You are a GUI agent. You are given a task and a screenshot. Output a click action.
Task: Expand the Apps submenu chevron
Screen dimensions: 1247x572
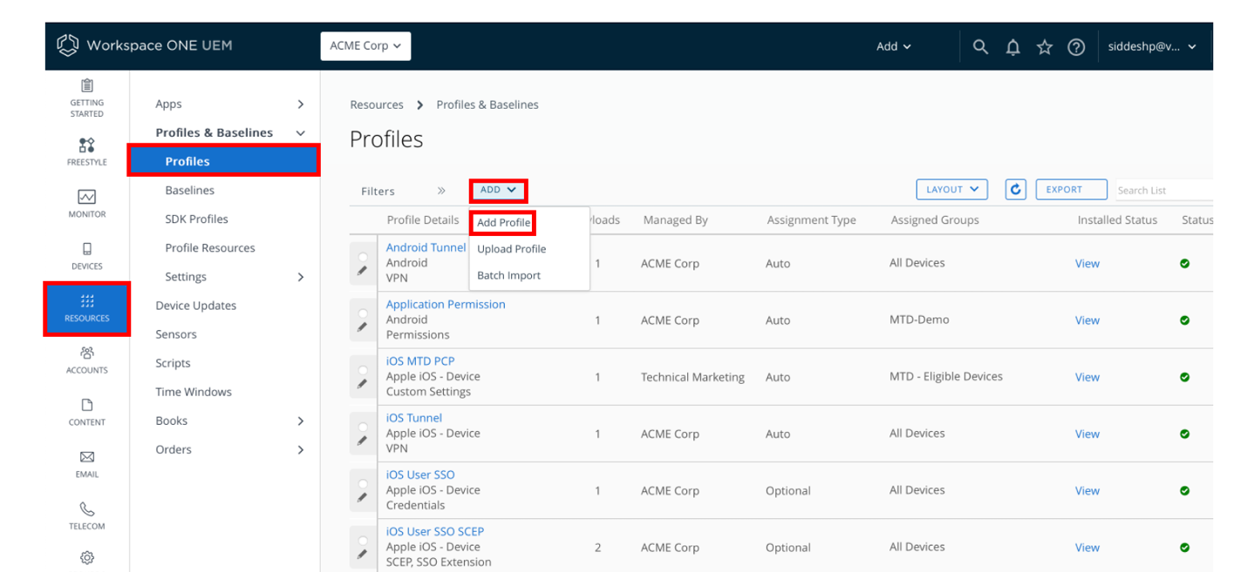301,104
